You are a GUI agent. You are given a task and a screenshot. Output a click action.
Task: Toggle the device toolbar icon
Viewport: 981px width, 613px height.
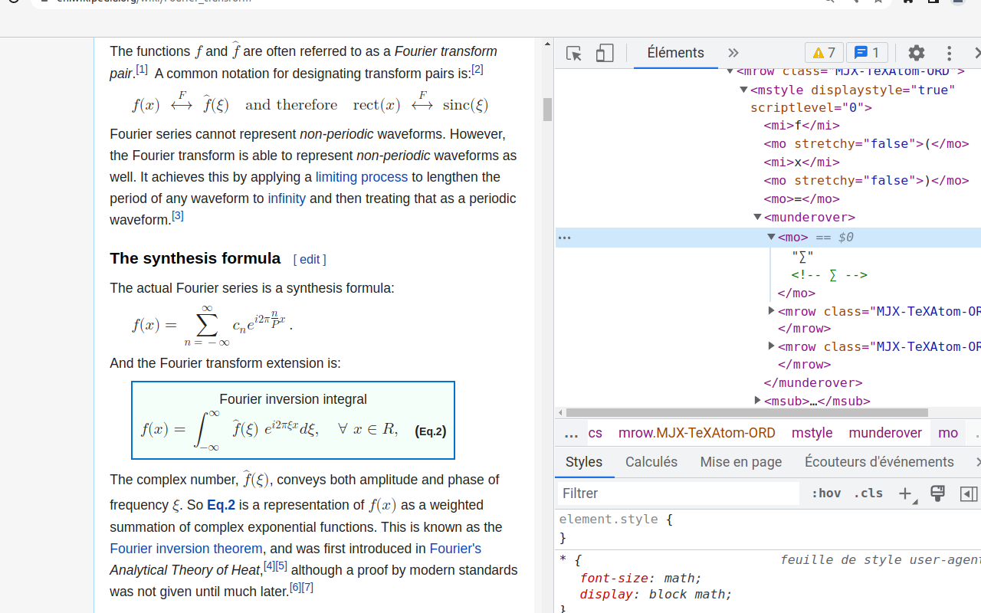click(x=605, y=53)
